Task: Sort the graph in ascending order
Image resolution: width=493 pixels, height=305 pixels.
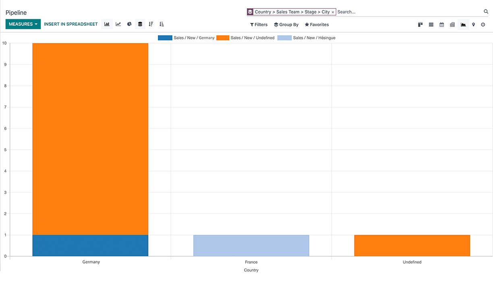Action: click(x=162, y=24)
